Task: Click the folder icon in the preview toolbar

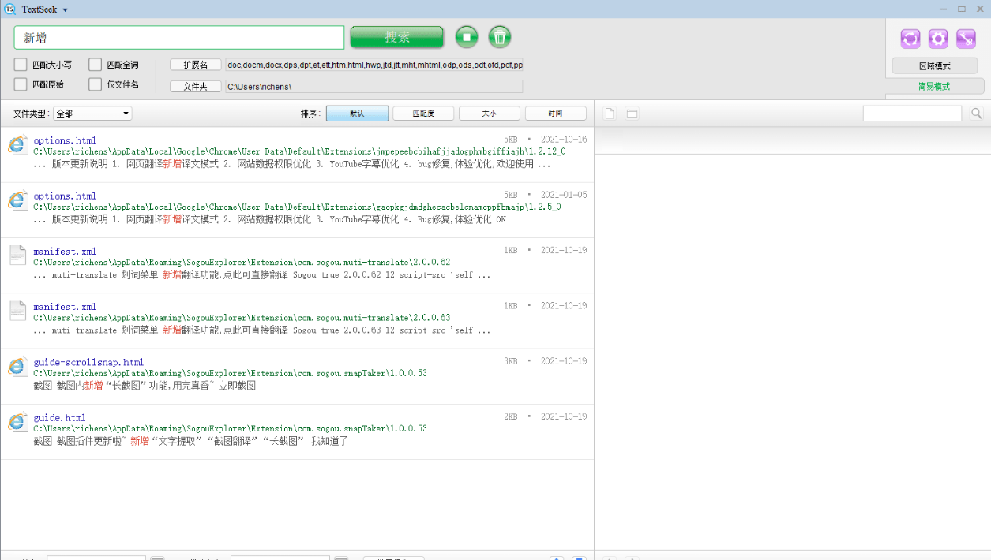Action: coord(631,113)
